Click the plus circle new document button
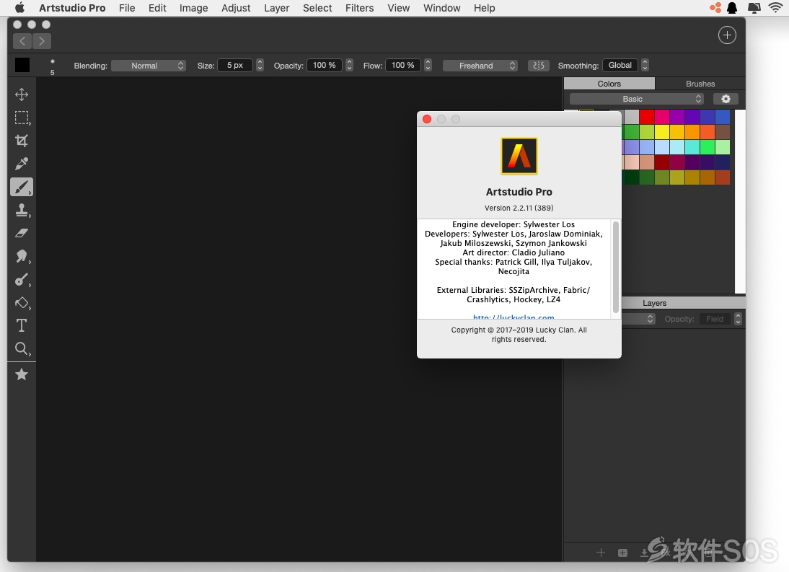Viewport: 789px width, 572px height. 727,35
